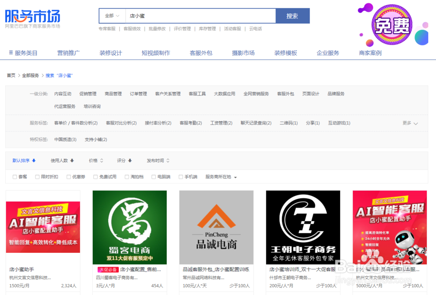Sort results by 评分
Viewport: 436px width, 295px height.
click(124, 161)
